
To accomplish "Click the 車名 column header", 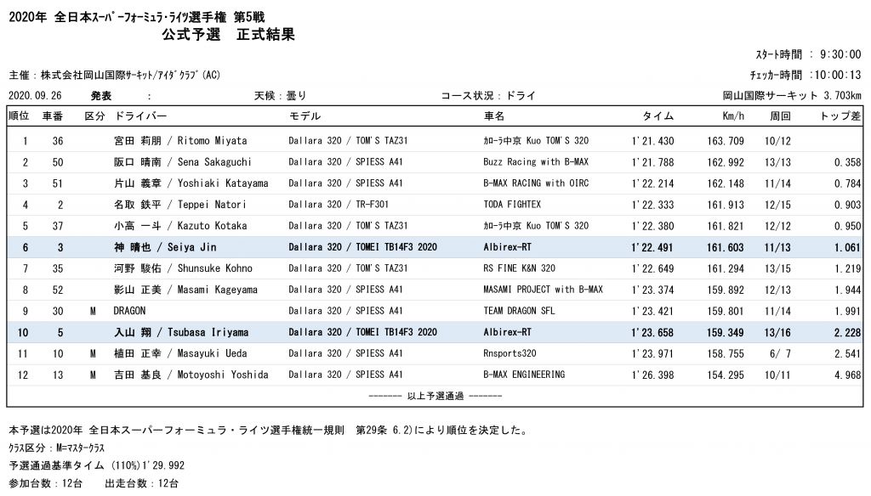I will (494, 116).
